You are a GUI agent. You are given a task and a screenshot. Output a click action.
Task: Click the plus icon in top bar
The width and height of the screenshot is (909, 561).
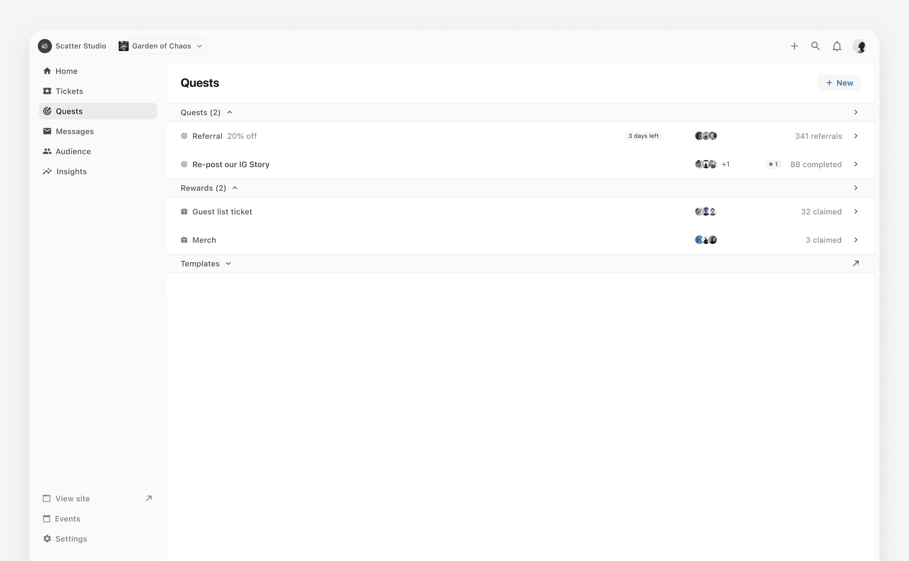pos(794,46)
